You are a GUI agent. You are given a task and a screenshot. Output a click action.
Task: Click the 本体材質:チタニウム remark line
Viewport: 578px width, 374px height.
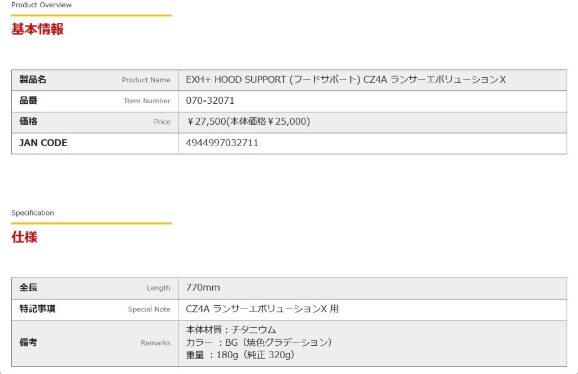click(231, 330)
